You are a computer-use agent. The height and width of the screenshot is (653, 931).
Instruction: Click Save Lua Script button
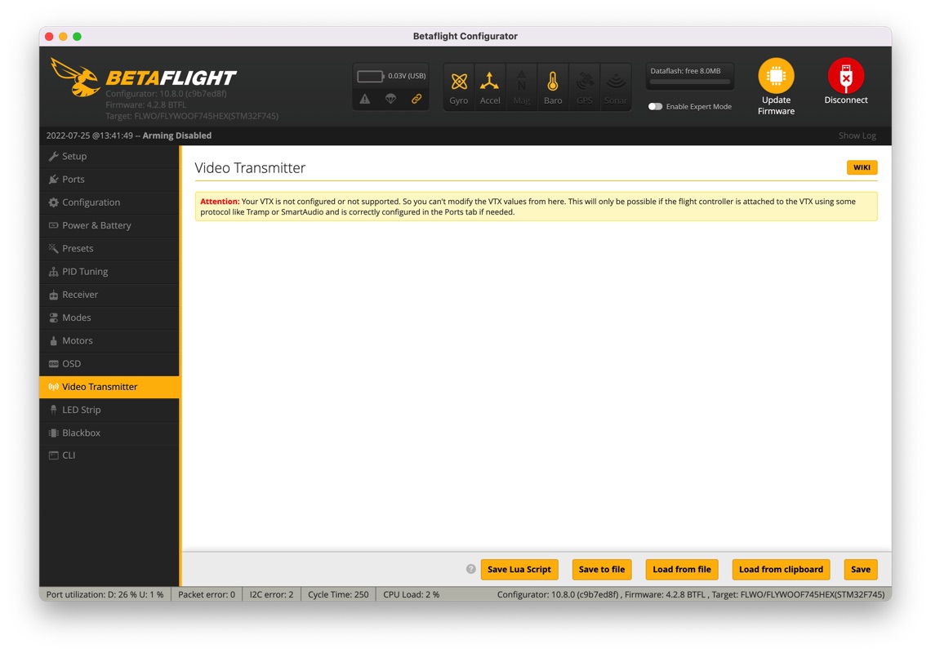(519, 569)
